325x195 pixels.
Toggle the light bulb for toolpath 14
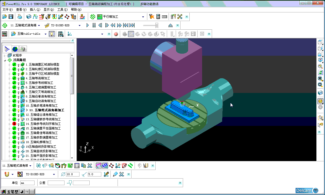pos(19,124)
